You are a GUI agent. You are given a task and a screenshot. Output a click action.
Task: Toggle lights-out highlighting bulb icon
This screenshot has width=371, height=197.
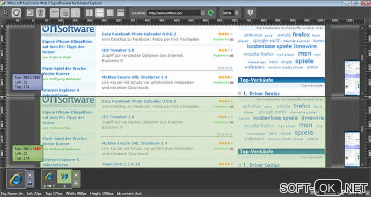(40, 13)
